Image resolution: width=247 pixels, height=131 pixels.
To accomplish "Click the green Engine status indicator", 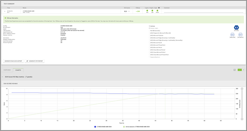I will tap(152, 11).
